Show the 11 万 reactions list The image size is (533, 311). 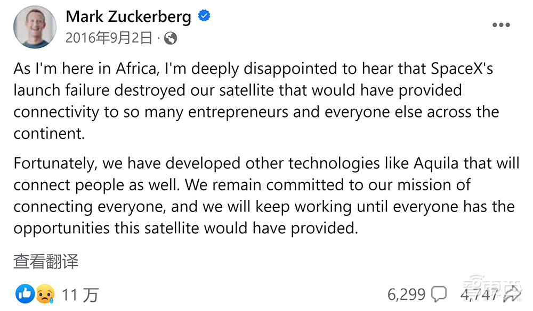[x=80, y=294]
